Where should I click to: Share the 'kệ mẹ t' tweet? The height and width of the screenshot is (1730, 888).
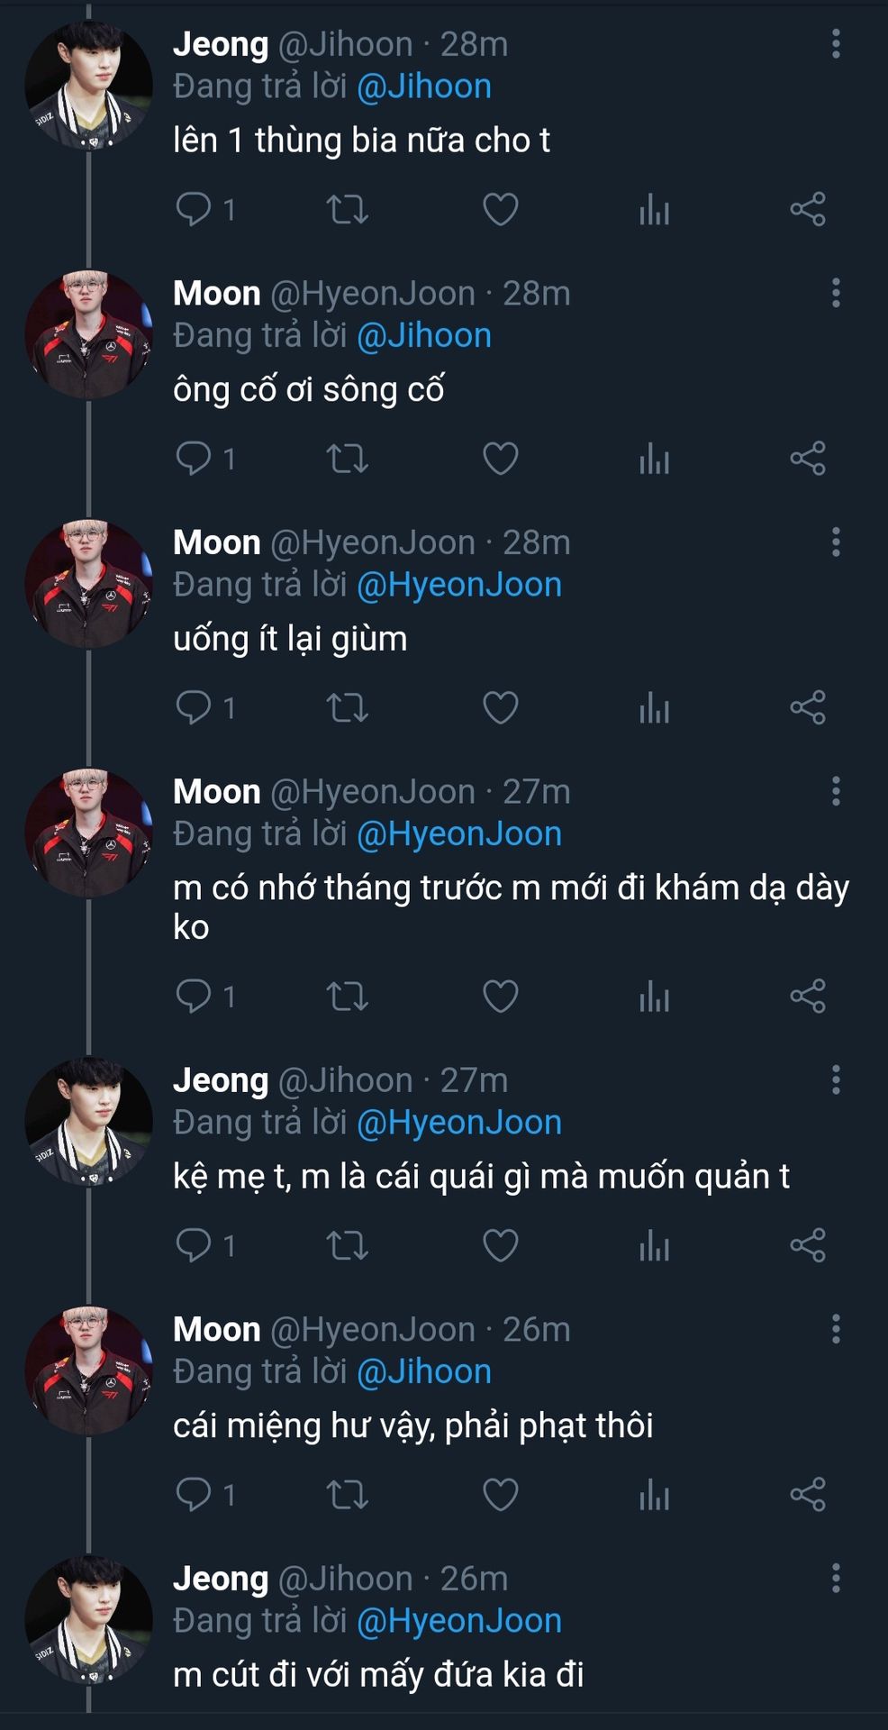(808, 1245)
